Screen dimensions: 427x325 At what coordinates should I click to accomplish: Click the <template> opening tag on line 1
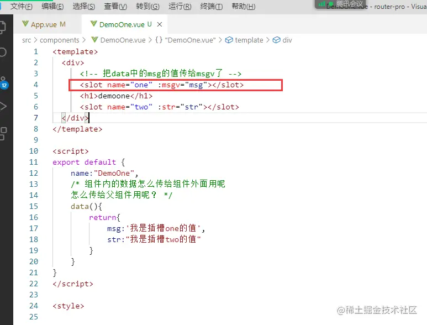[x=75, y=52]
